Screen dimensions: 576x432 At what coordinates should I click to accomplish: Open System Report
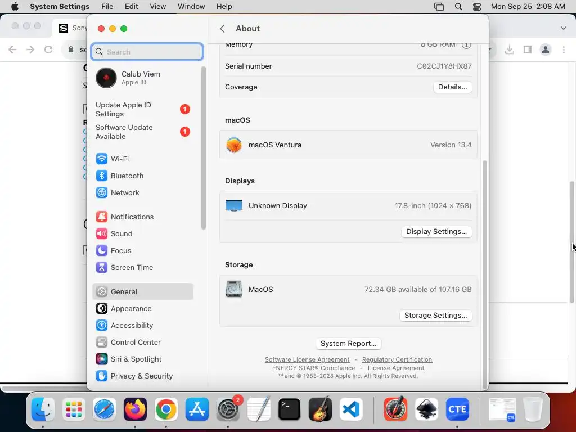click(348, 344)
